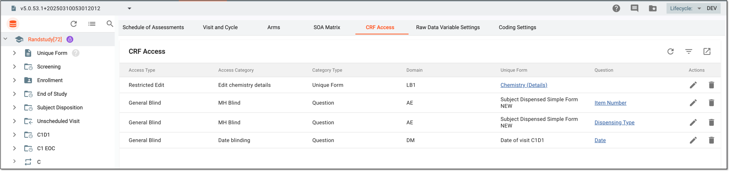Expand the Subject Disposition node
Viewport: 729px width, 171px height.
(14, 108)
